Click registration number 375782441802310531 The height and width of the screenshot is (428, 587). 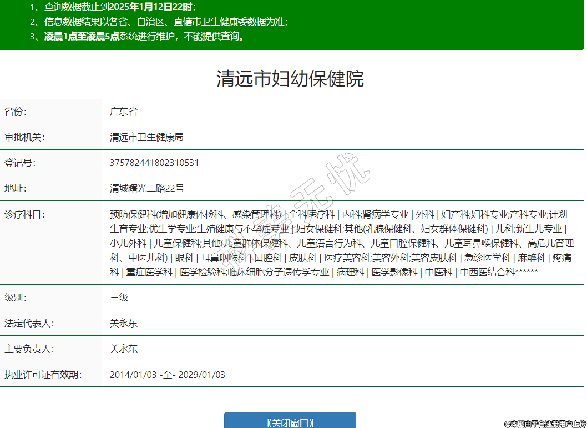point(154,163)
